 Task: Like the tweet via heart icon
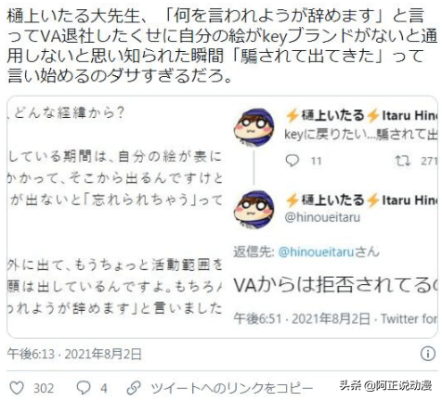coord(17,388)
